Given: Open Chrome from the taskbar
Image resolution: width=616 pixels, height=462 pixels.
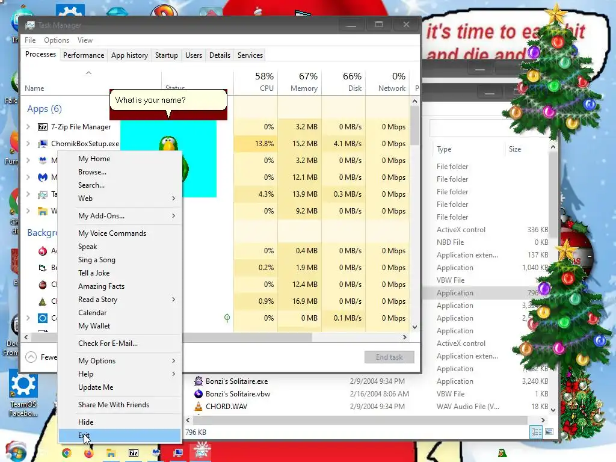Looking at the screenshot, I should click(67, 453).
